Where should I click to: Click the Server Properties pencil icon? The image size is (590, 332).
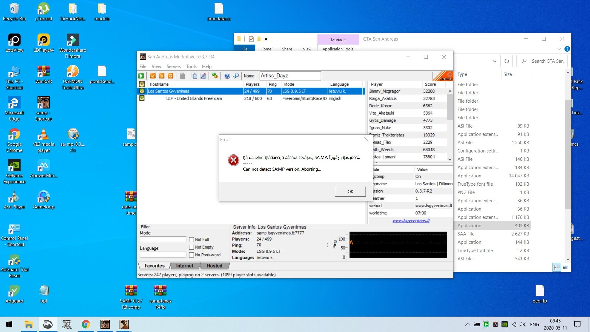click(203, 76)
